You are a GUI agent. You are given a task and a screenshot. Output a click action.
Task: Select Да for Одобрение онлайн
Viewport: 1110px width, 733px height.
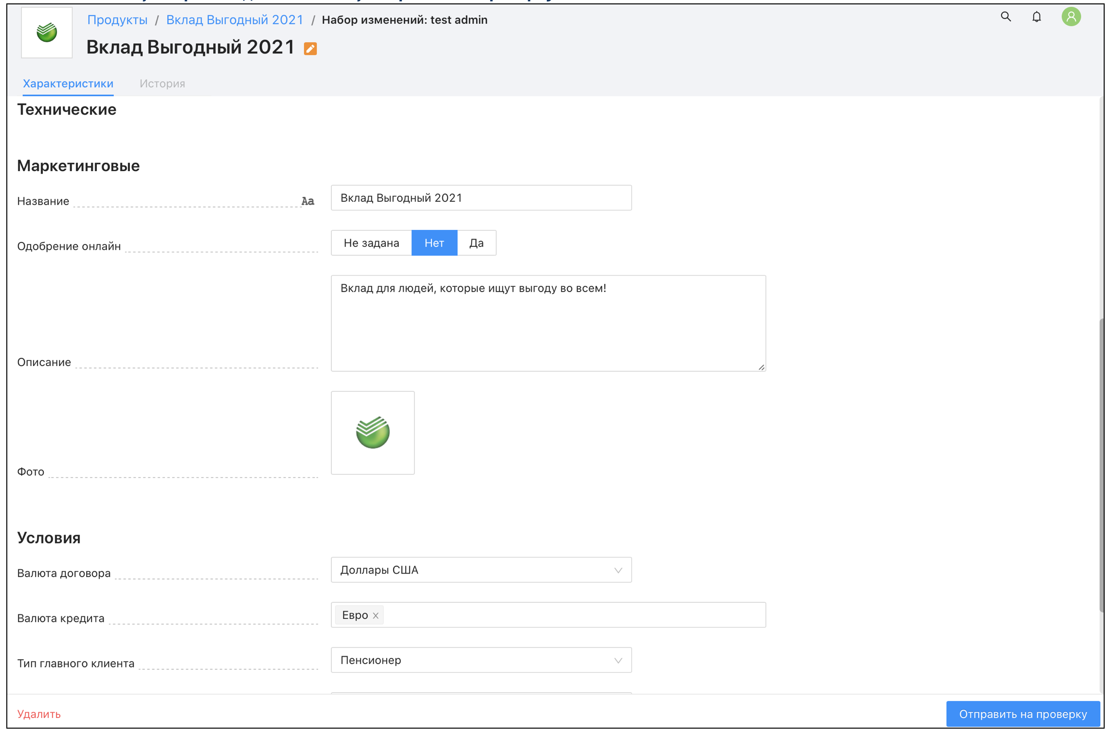476,243
